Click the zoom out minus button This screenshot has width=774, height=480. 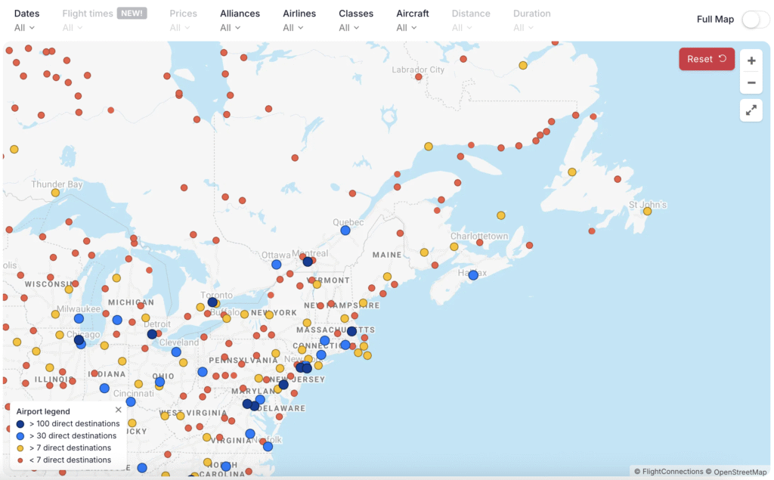(x=751, y=82)
